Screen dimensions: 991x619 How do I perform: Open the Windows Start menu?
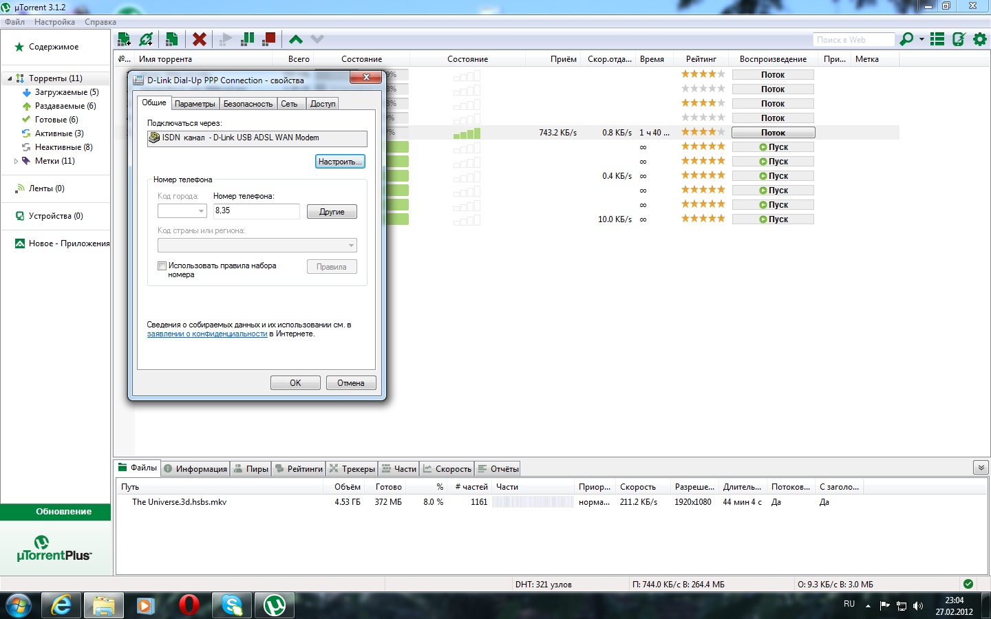pos(19,605)
